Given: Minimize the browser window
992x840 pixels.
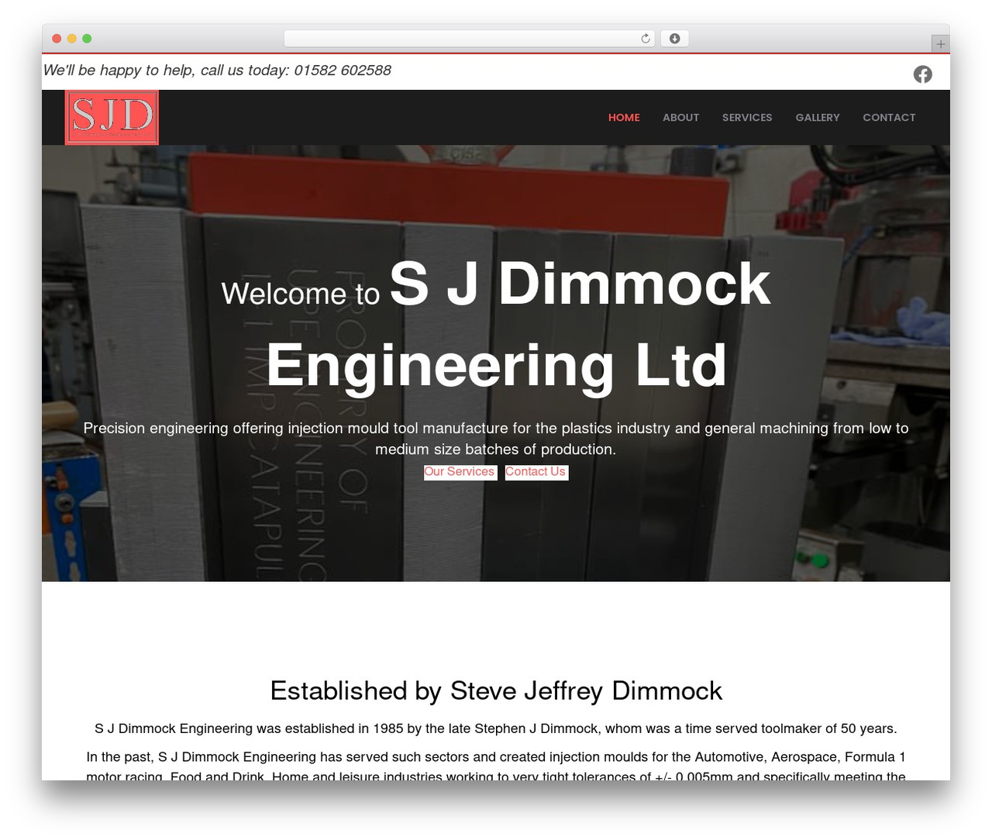Looking at the screenshot, I should [x=72, y=39].
